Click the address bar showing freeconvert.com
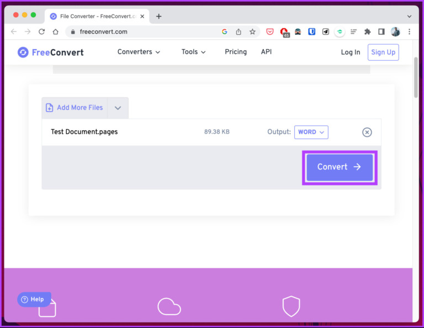Screen dimensions: 424x328 point(144,32)
